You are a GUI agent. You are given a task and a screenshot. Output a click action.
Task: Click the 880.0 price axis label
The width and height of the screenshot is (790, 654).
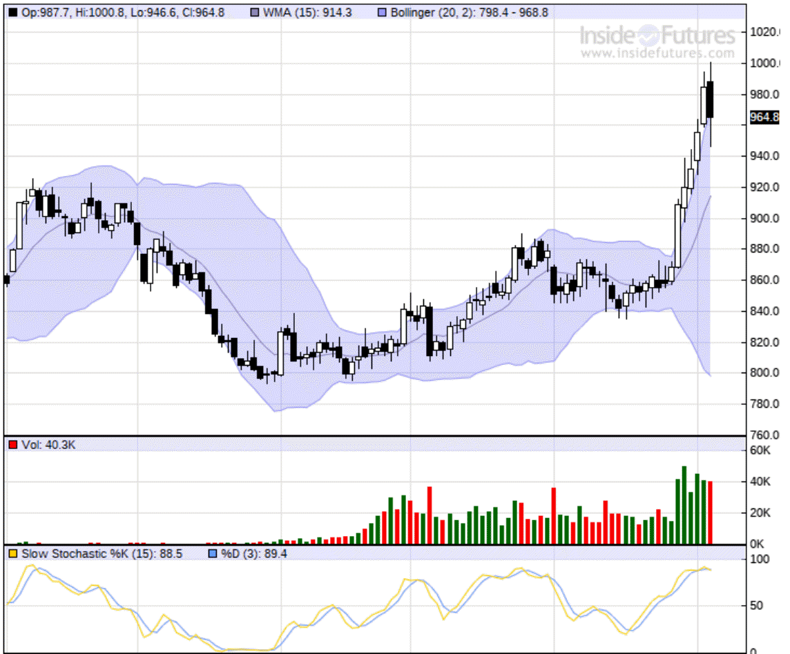765,249
